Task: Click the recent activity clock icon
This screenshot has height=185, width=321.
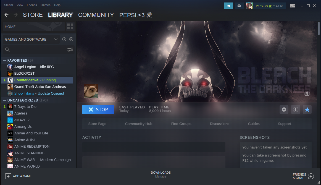Action: coord(64,39)
